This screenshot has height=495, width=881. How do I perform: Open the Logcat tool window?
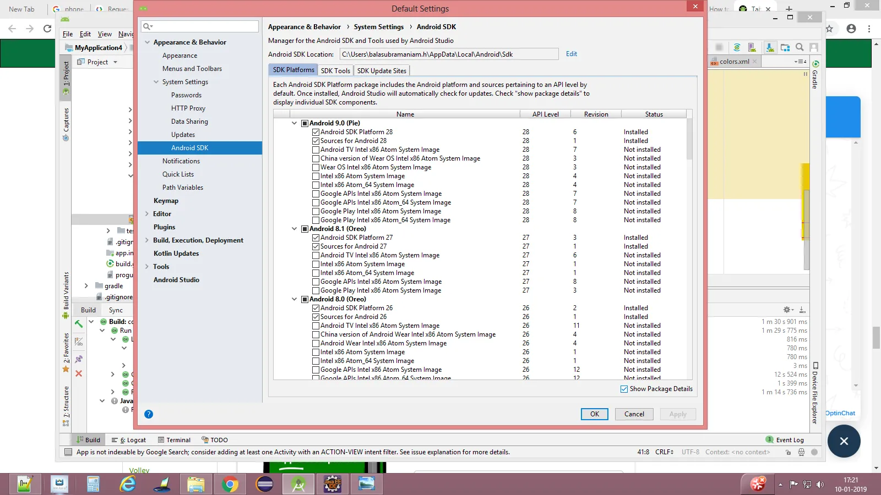[129, 440]
